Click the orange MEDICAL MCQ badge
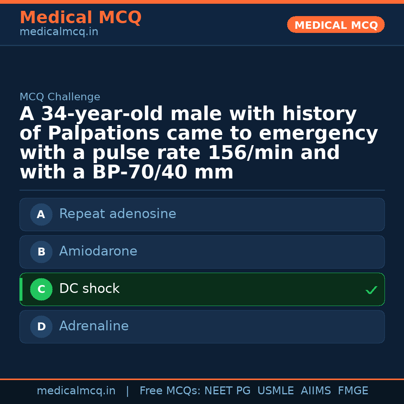404x404 pixels. tap(336, 25)
